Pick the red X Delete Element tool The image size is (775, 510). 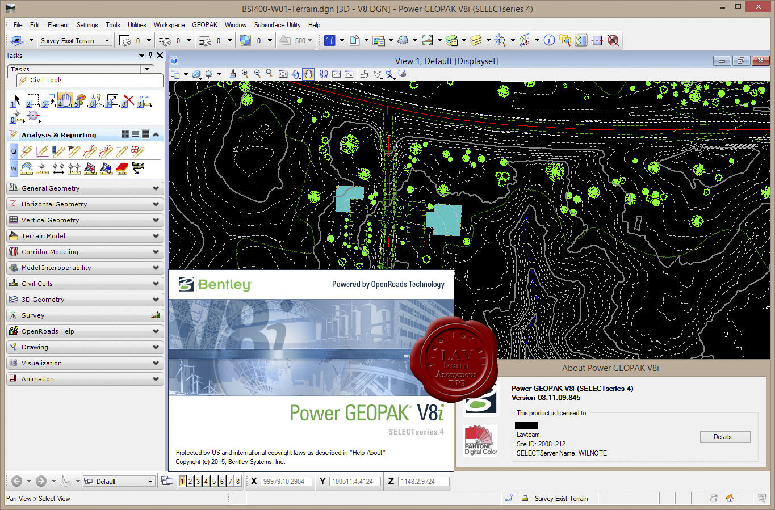129,100
